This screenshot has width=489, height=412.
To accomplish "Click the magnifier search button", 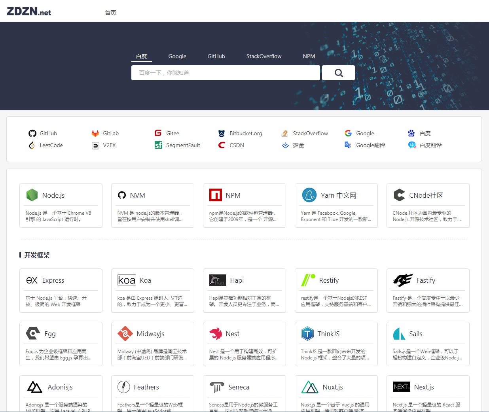I will pos(338,72).
